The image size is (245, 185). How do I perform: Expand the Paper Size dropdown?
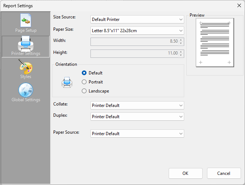(x=137, y=31)
